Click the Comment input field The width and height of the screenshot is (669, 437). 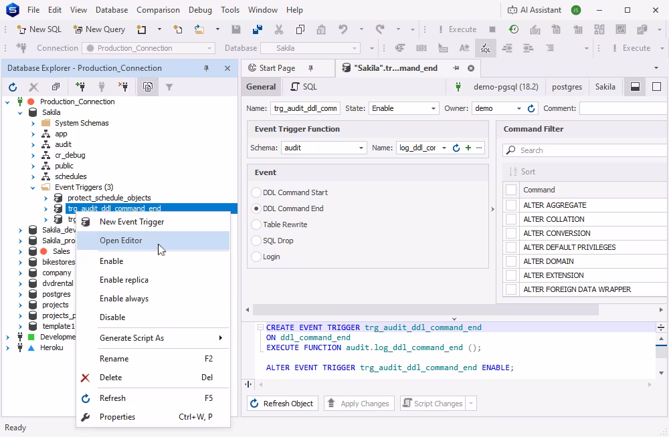(624, 108)
